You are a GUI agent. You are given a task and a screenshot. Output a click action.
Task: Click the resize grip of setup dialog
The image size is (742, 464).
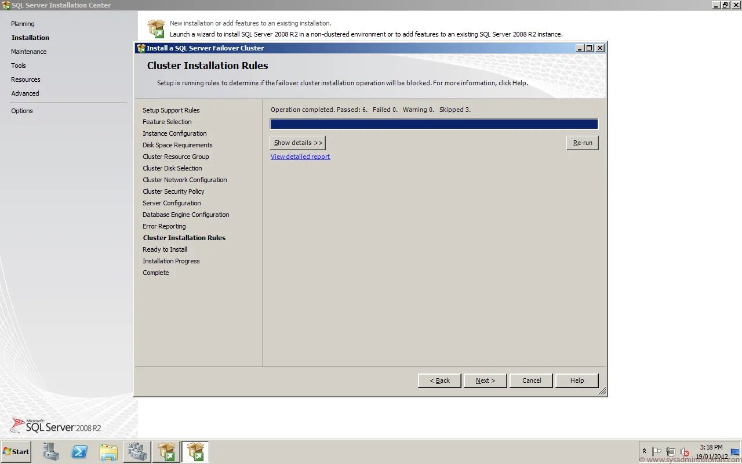[602, 391]
